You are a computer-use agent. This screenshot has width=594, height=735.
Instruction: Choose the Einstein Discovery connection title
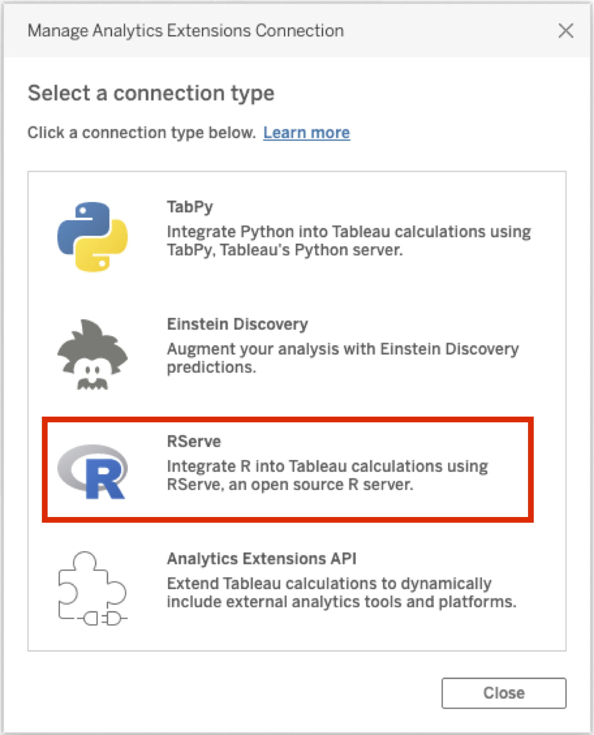tap(237, 324)
